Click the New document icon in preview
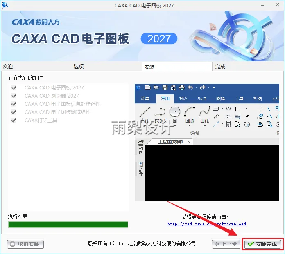Viewport: 285px width, 254px height. point(147,87)
